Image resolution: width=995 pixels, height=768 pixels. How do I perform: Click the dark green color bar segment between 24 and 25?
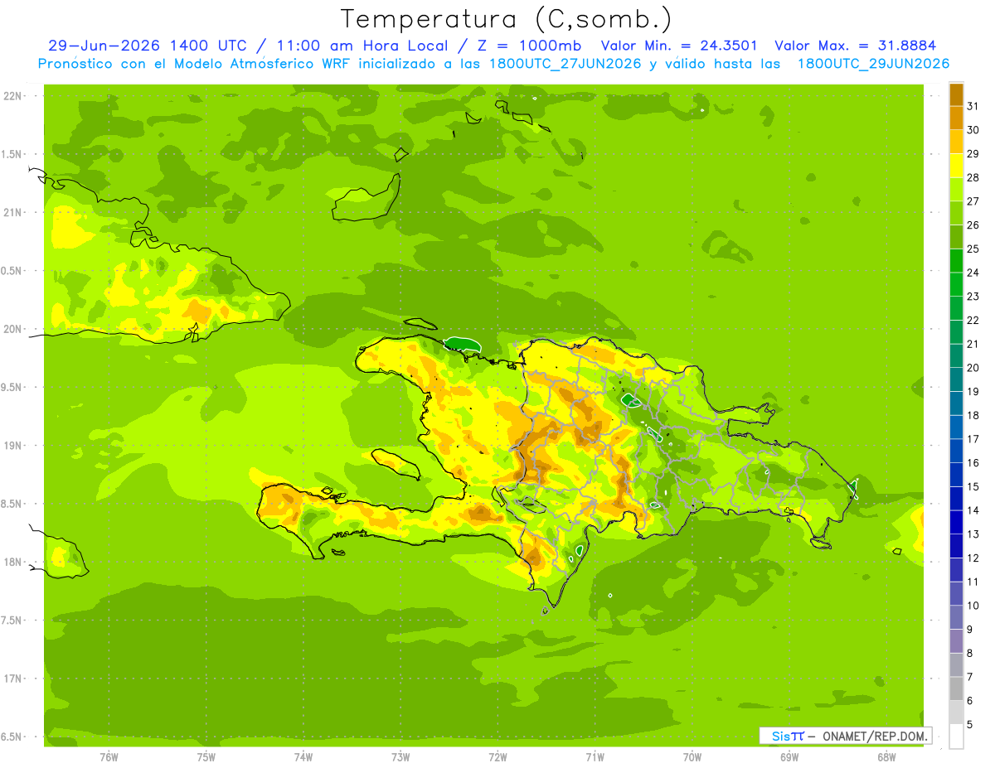pos(956,261)
